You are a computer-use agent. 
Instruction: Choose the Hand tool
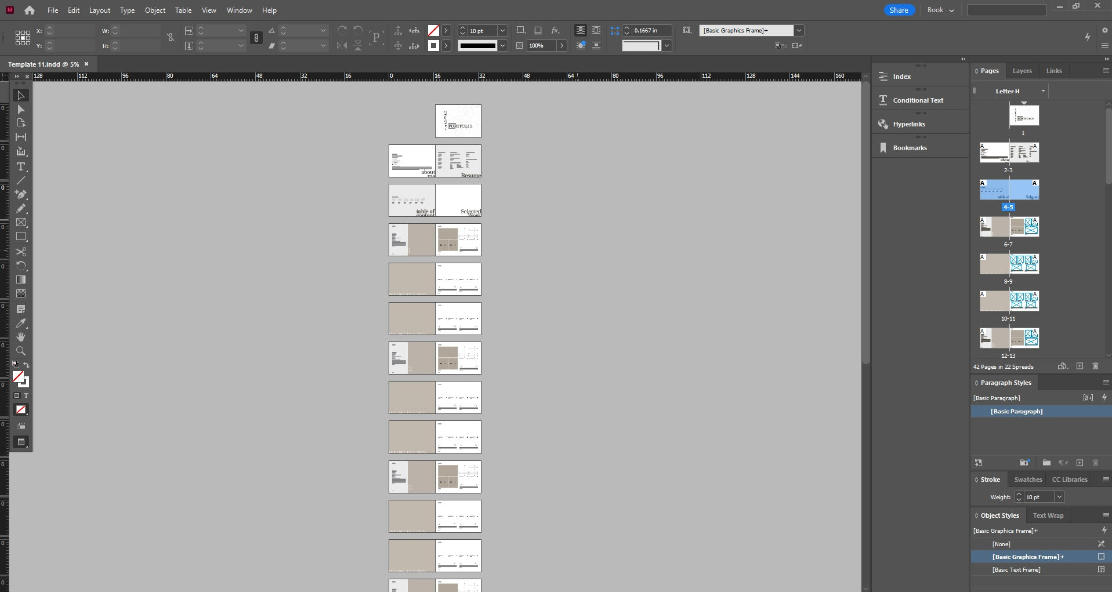21,337
